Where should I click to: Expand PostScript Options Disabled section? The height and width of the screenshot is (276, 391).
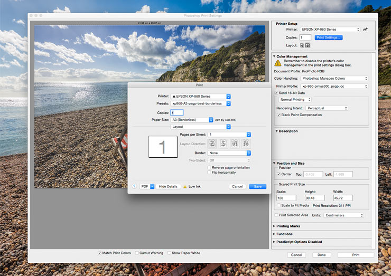click(x=274, y=242)
